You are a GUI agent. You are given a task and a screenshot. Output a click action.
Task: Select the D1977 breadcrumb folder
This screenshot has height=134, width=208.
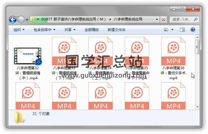pyautogui.click(x=74, y=19)
